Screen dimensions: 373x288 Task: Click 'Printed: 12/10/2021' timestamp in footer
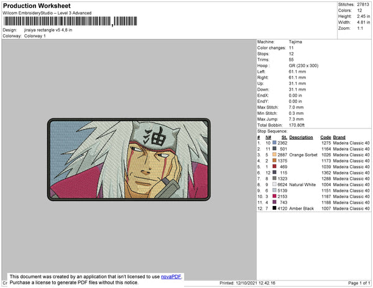click(x=247, y=283)
